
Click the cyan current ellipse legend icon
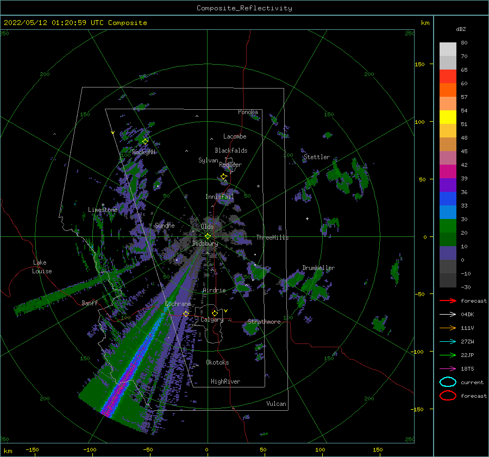point(448,382)
